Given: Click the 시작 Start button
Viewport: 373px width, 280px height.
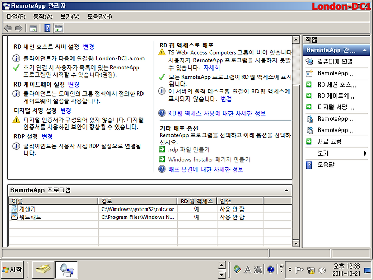Looking at the screenshot, I should coord(12,270).
